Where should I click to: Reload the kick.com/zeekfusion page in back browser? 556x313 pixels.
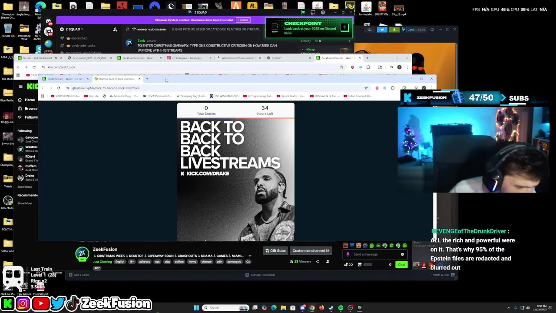coord(34,67)
